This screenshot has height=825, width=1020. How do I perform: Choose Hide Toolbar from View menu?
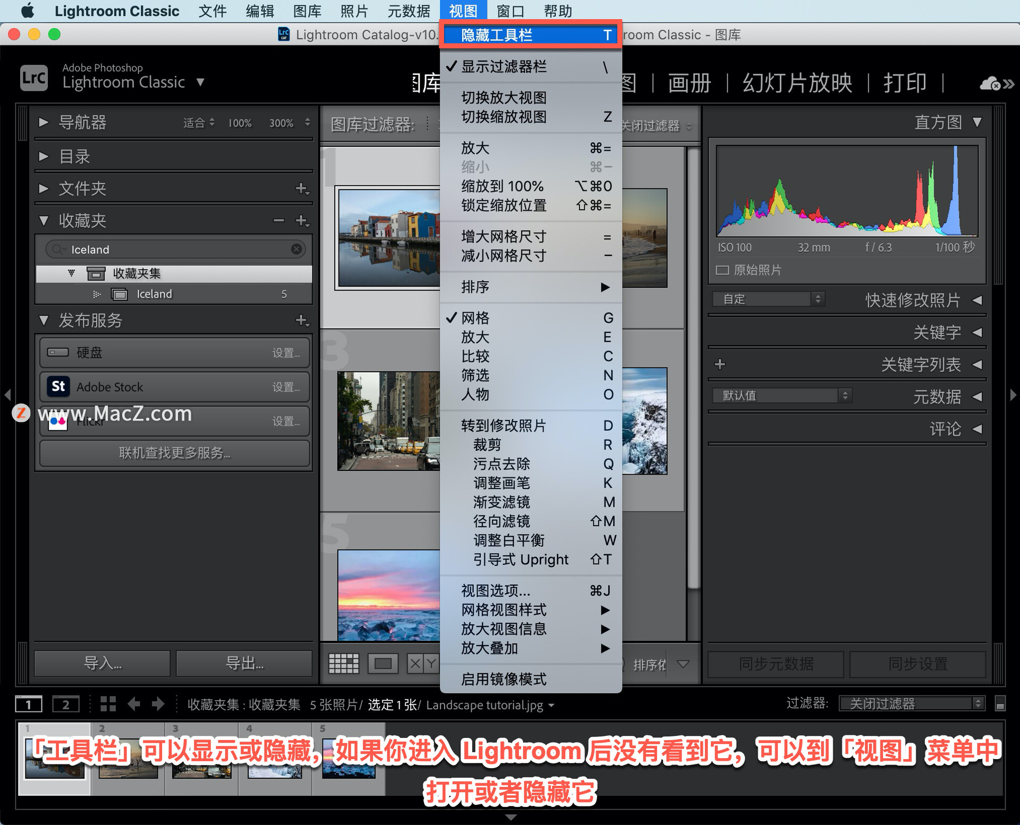531,35
